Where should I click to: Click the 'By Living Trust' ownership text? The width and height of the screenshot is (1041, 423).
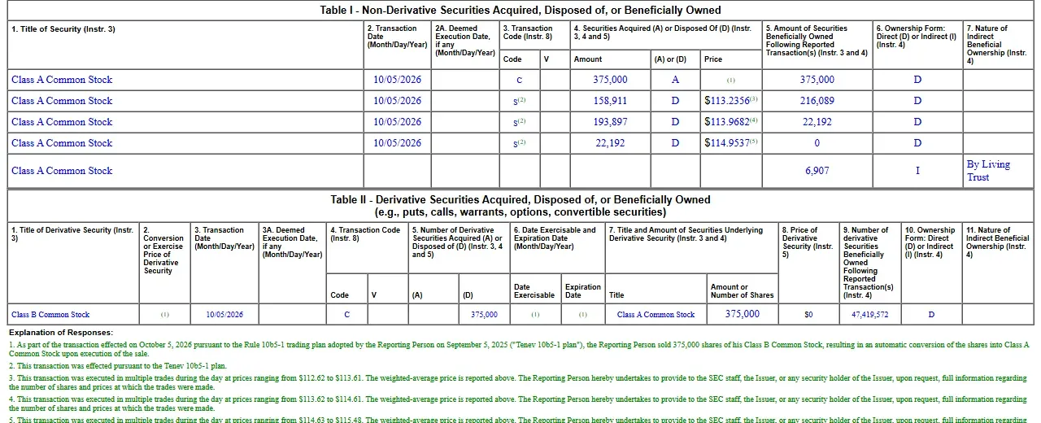pyautogui.click(x=988, y=171)
